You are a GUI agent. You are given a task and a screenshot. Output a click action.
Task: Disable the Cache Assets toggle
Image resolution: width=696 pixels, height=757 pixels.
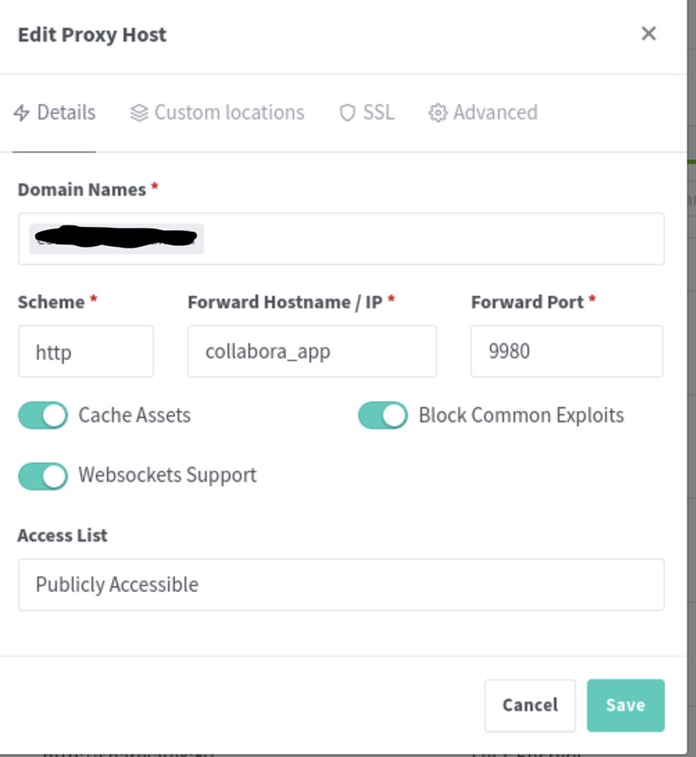coord(43,415)
